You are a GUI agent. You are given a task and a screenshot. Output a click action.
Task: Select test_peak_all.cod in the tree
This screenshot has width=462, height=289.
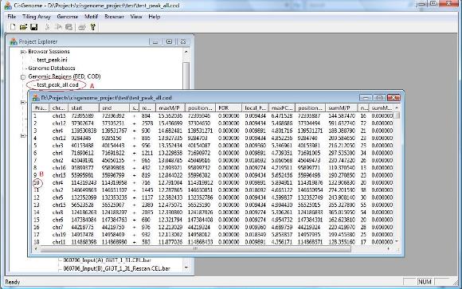[57, 85]
